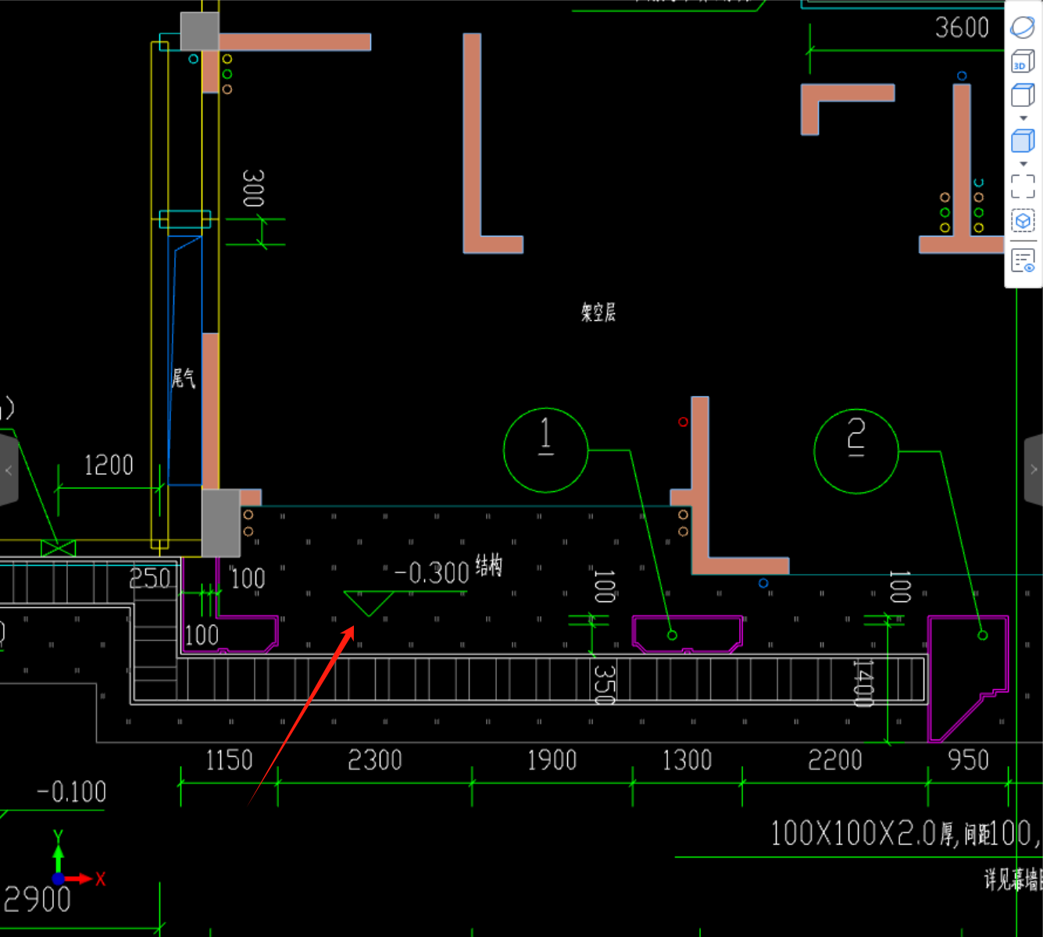1043x937 pixels.
Task: Select the top-face view cube icon
Action: point(1023,95)
